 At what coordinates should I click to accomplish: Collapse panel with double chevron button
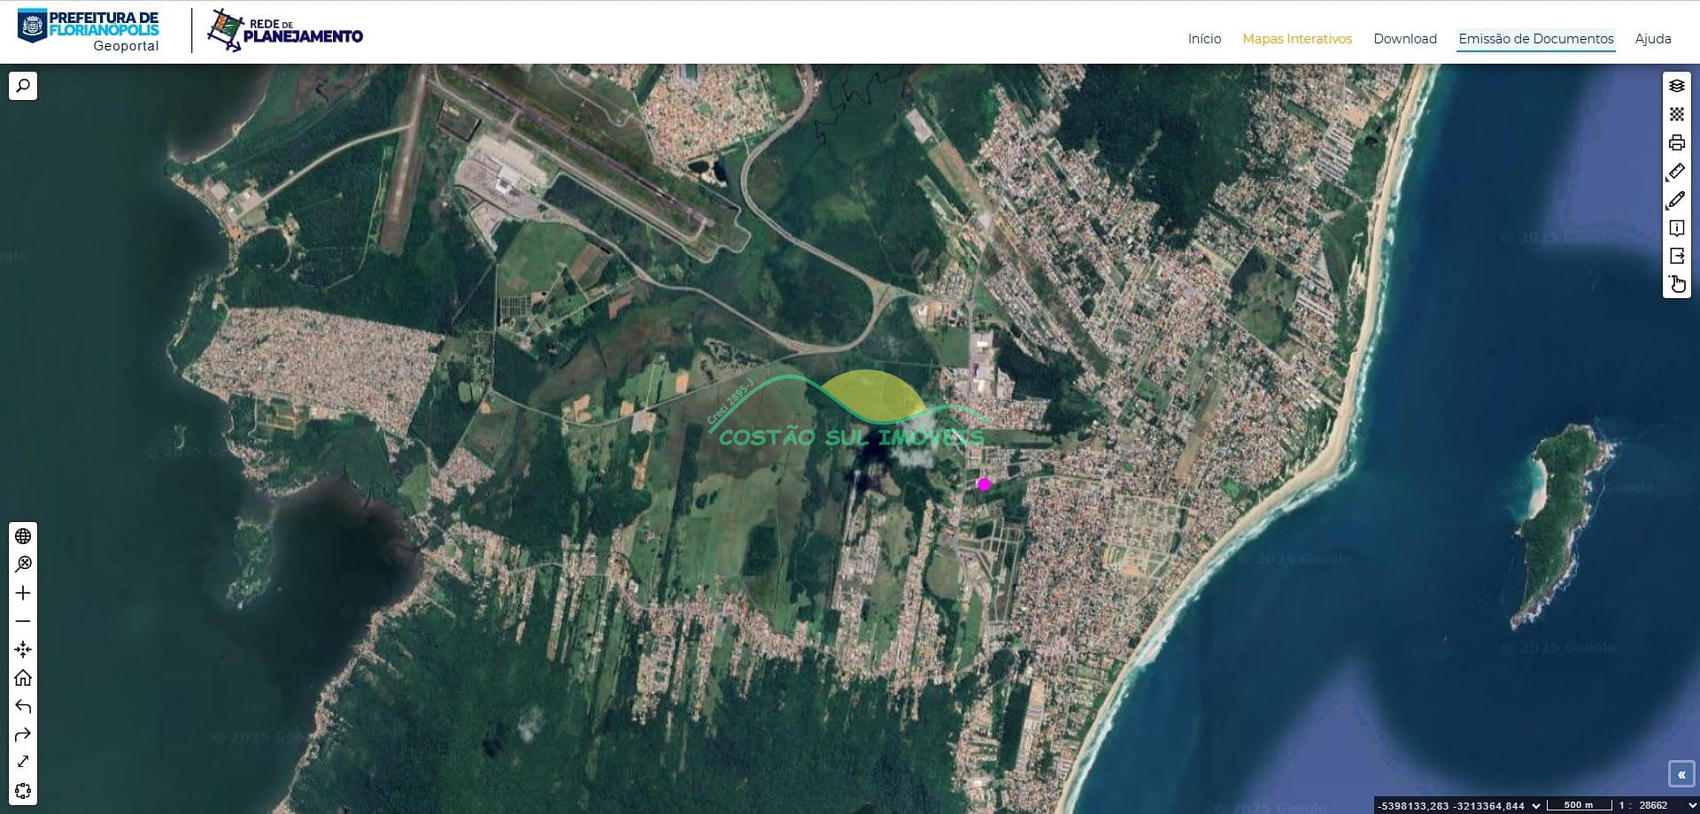pyautogui.click(x=1681, y=774)
